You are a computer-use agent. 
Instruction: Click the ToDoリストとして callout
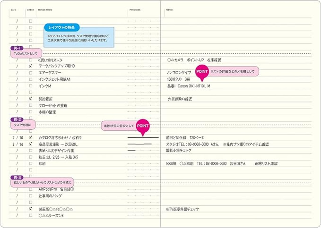point(26,53)
